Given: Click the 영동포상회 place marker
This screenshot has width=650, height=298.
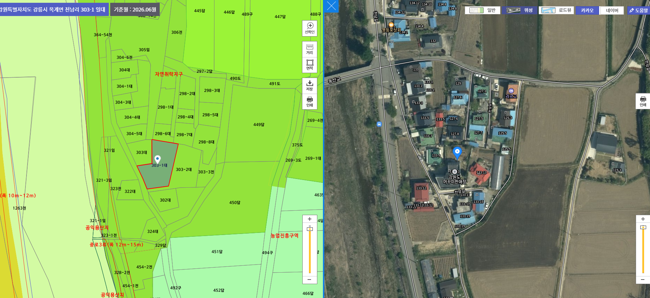Looking at the screenshot, I should coord(391,25).
